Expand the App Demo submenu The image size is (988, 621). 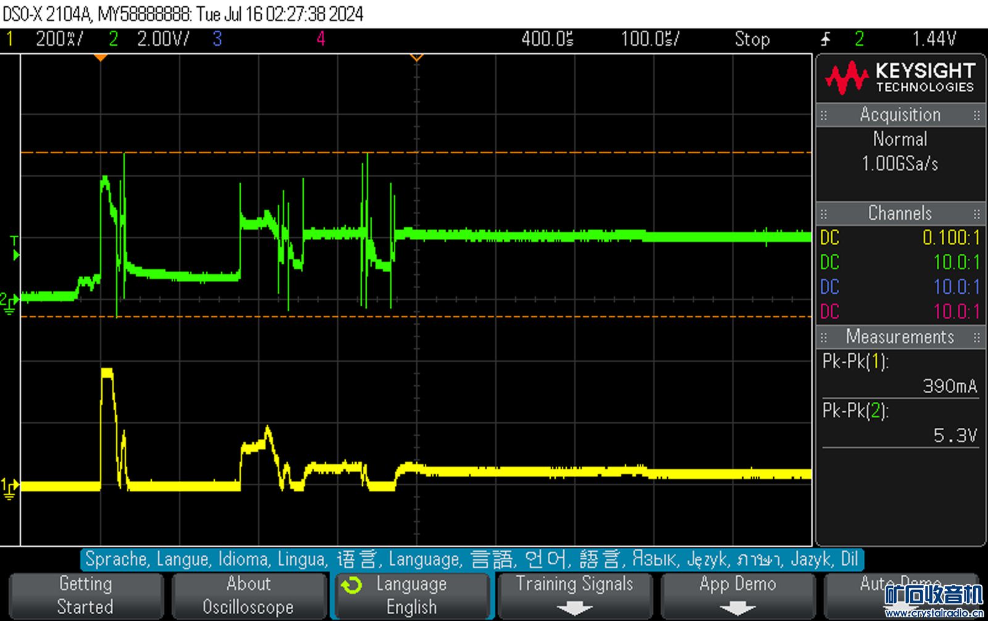(x=737, y=595)
